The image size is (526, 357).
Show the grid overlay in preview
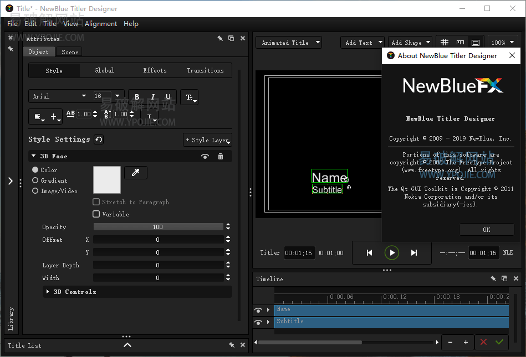pyautogui.click(x=445, y=43)
